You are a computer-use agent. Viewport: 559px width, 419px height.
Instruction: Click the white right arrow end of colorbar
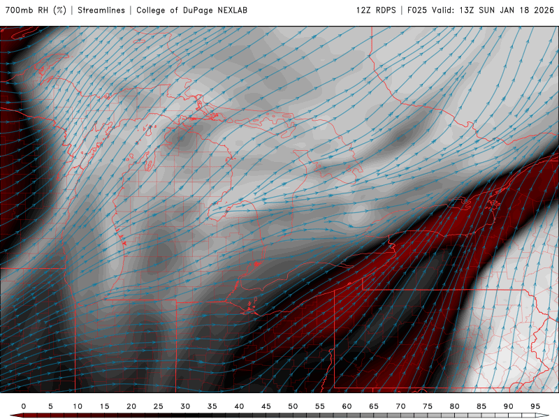click(542, 416)
